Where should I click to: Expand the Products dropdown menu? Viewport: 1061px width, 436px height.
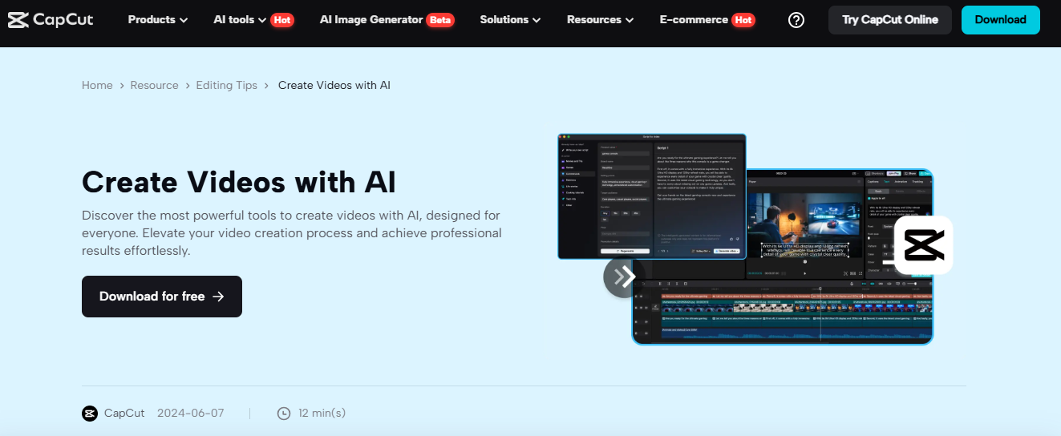[158, 19]
